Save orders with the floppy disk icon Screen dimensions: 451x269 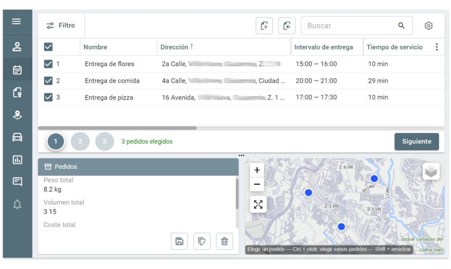(x=179, y=241)
